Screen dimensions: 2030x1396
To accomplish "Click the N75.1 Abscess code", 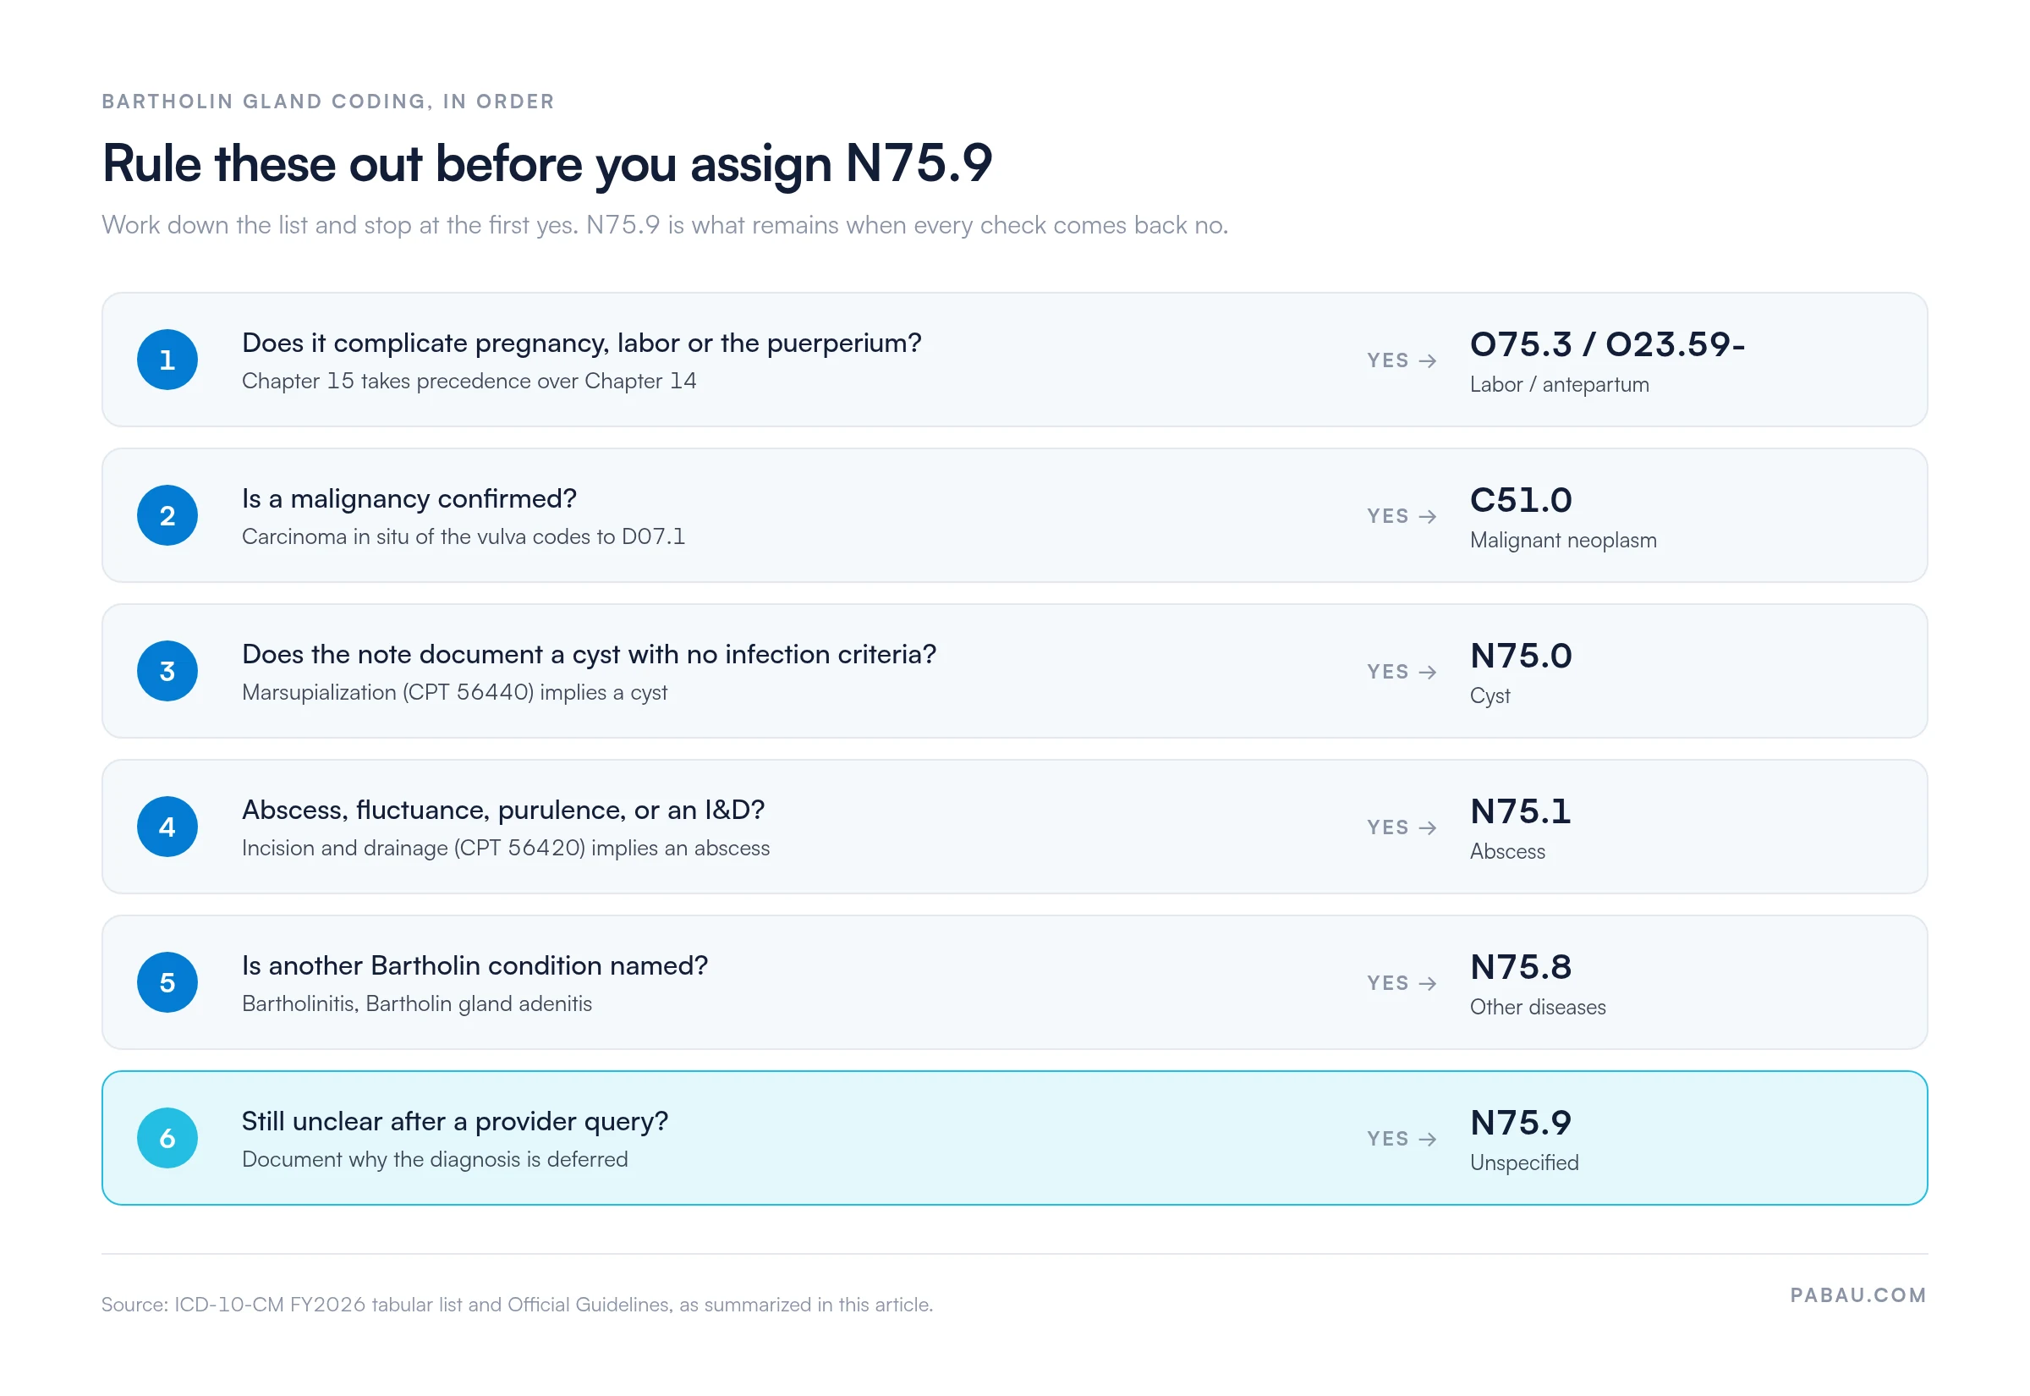I will [x=1520, y=811].
